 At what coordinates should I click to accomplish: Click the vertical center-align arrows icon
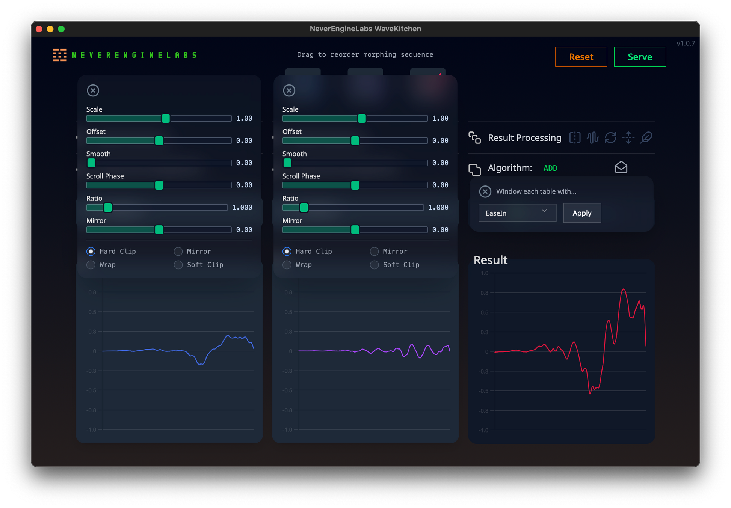tap(628, 138)
